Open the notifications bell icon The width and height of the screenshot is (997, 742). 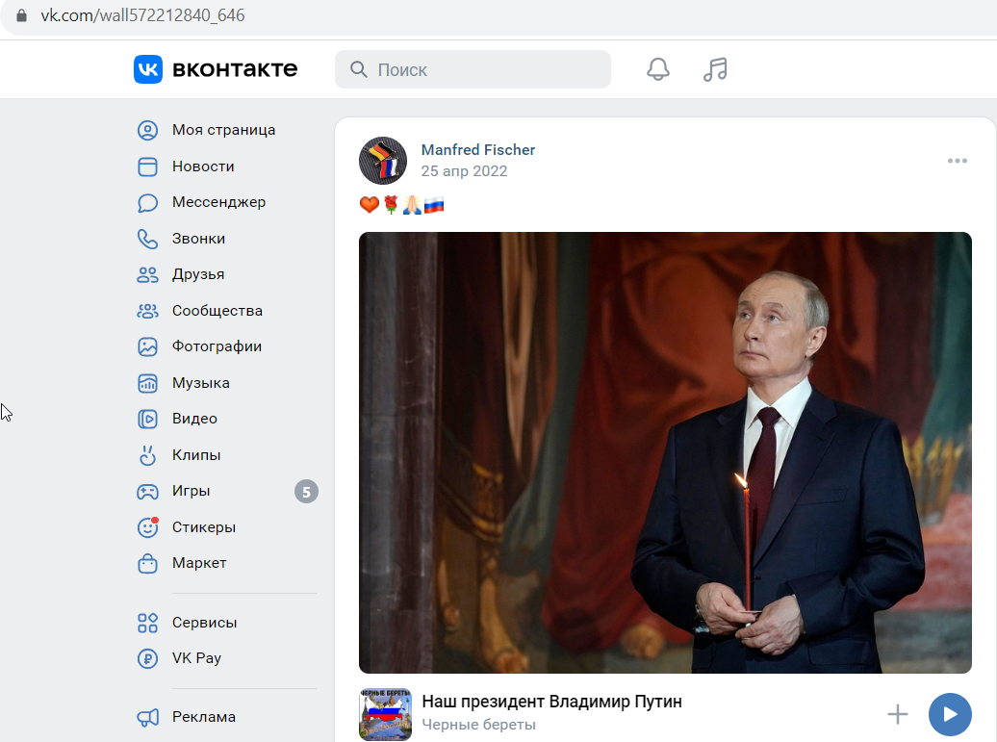pos(658,69)
